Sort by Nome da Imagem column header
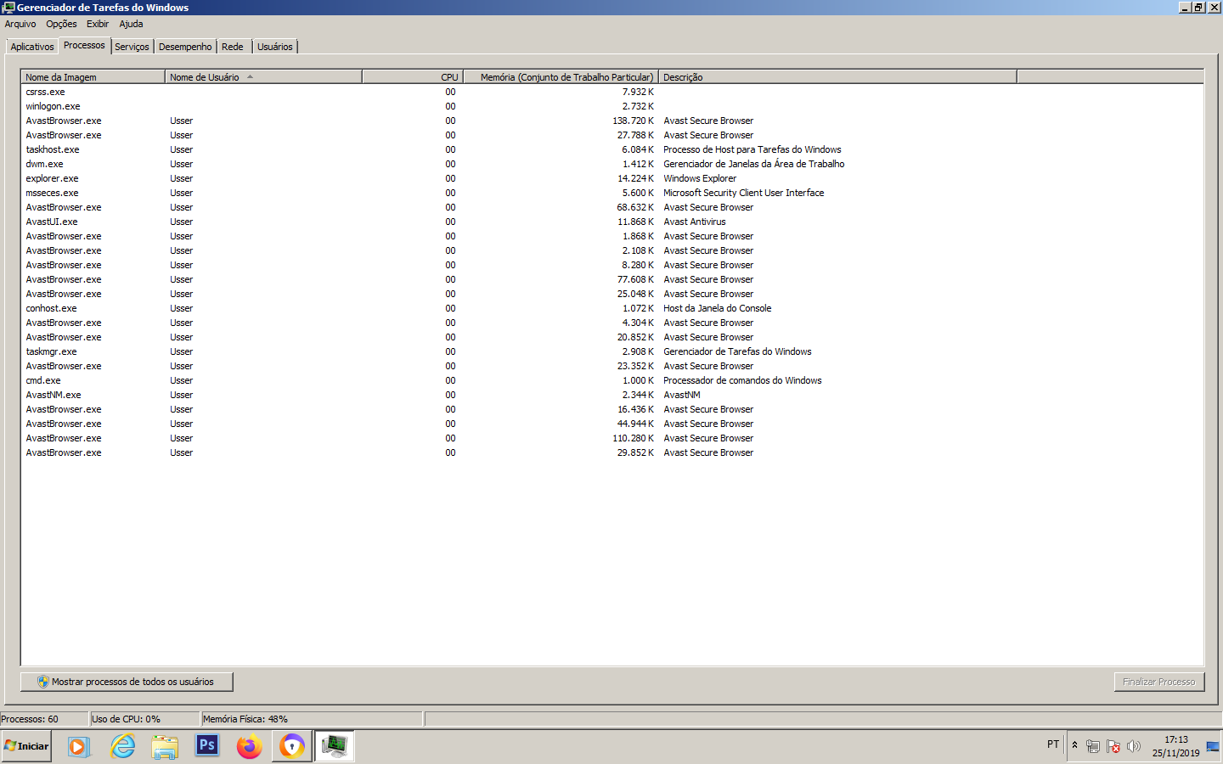1223x764 pixels. [93, 77]
